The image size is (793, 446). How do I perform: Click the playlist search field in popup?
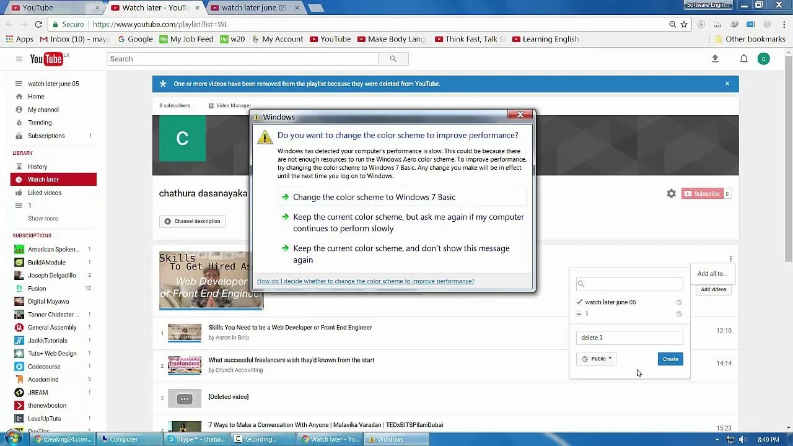pos(629,284)
